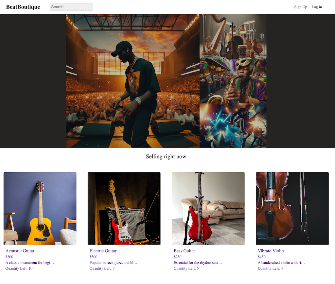This screenshot has height=284, width=335.
Task: Open the Vibrato Violin product image
Action: point(292,209)
